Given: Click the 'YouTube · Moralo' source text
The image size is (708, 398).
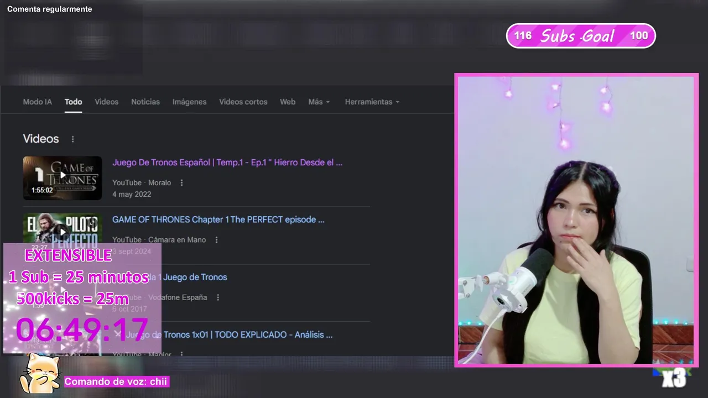Looking at the screenshot, I should tap(142, 183).
